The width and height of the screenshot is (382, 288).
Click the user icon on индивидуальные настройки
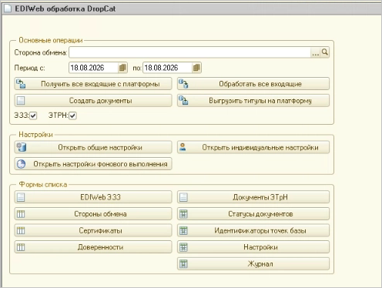coord(183,147)
